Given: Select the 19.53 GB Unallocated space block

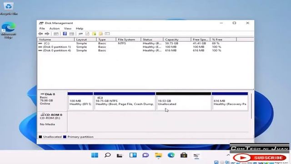Looking at the screenshot, I should tap(183, 101).
